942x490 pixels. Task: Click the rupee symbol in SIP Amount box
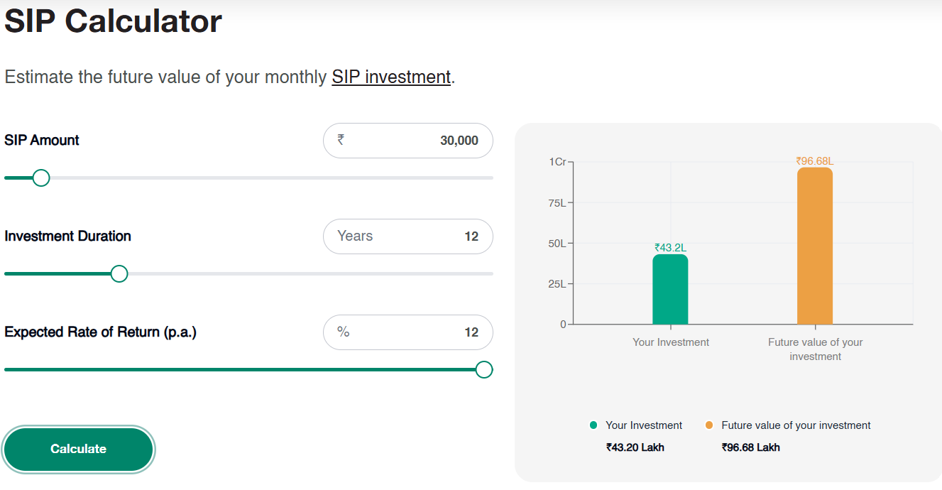[341, 140]
